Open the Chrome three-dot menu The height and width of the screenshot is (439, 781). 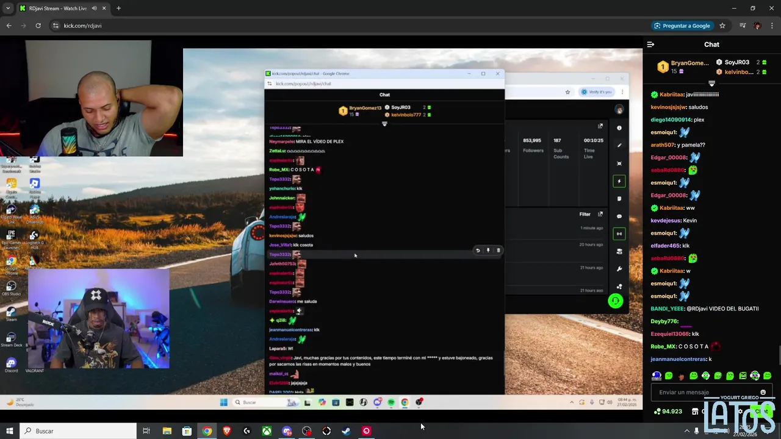(x=772, y=26)
